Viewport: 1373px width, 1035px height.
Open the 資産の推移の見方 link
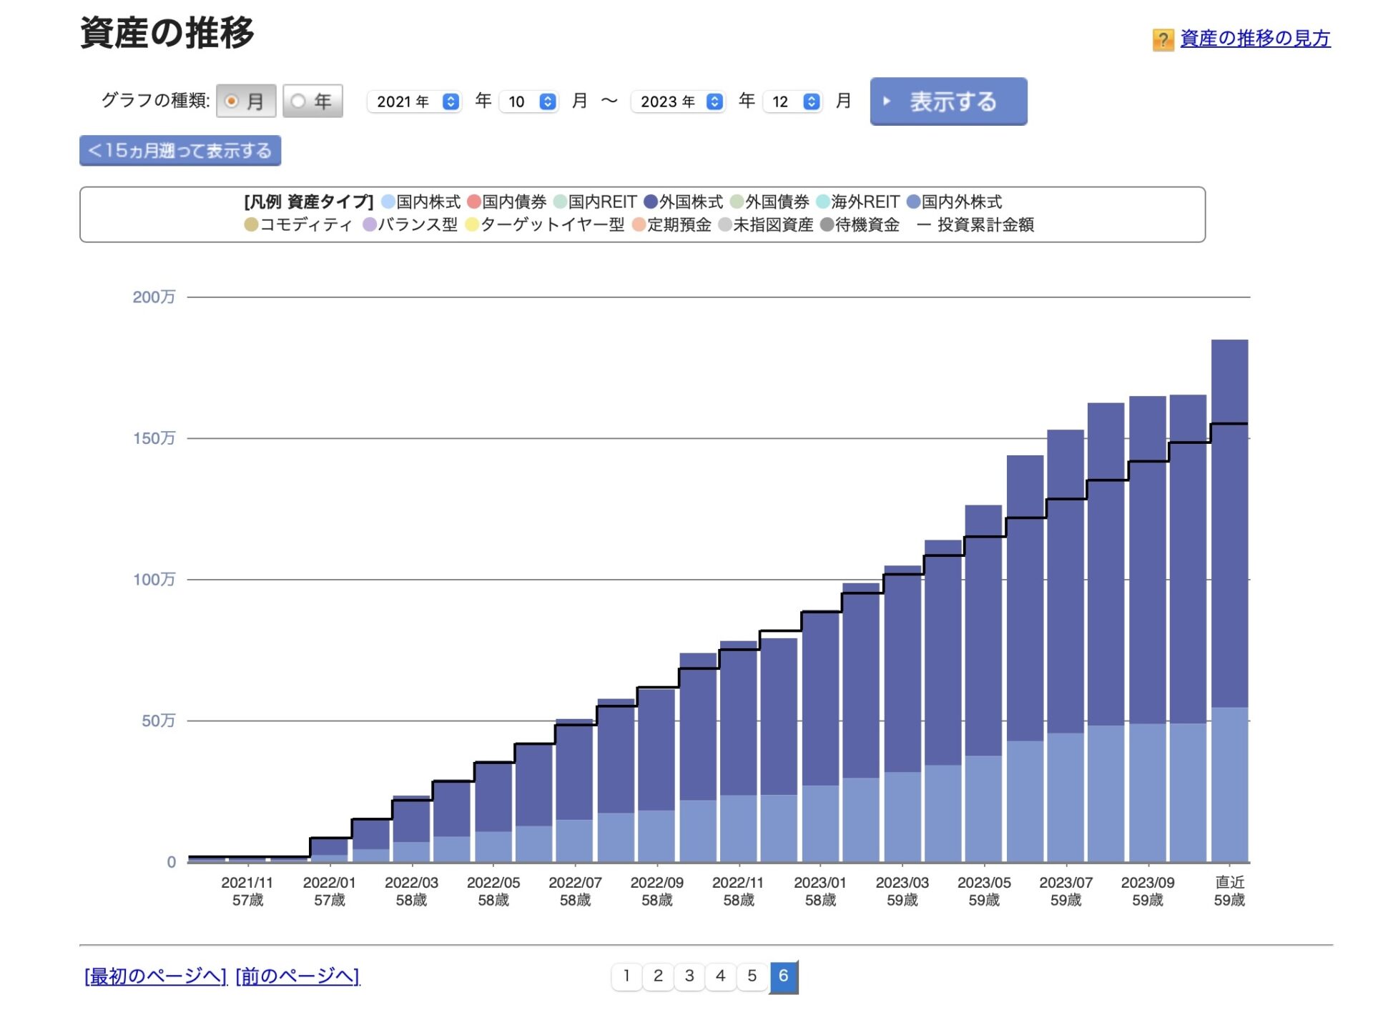pyautogui.click(x=1255, y=39)
